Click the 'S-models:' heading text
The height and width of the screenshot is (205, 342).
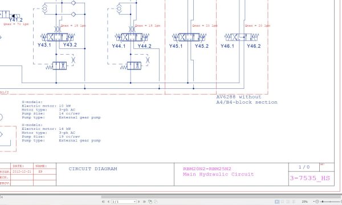(32, 102)
